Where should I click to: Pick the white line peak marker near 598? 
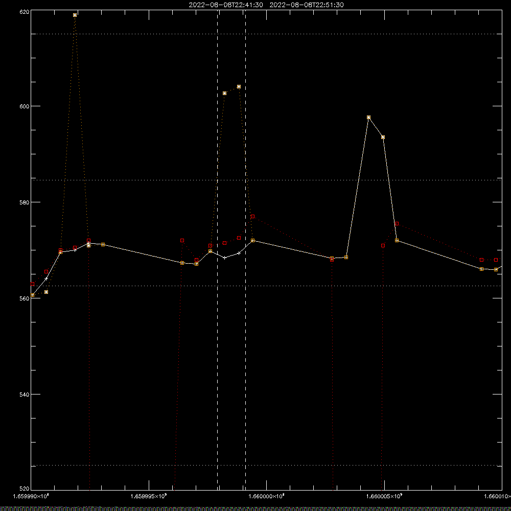(368, 118)
